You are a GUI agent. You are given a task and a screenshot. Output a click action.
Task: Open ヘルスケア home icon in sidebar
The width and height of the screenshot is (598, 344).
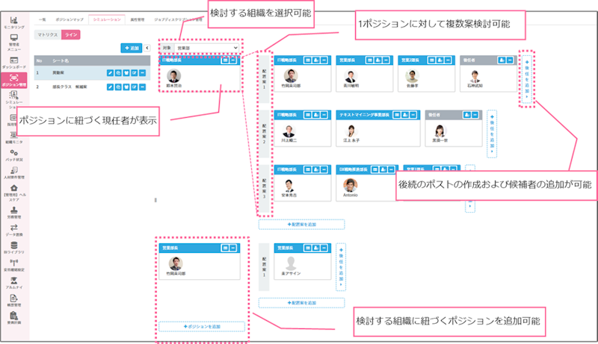13,193
